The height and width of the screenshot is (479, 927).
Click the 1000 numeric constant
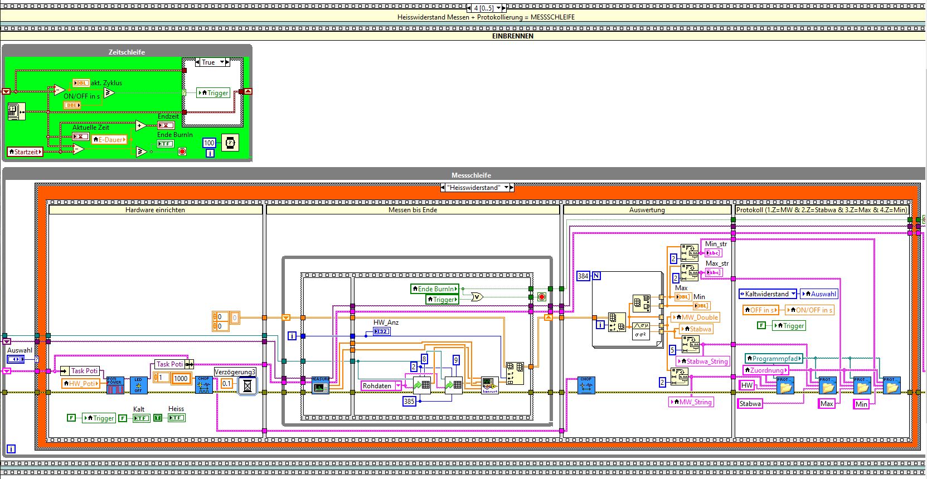pos(181,378)
